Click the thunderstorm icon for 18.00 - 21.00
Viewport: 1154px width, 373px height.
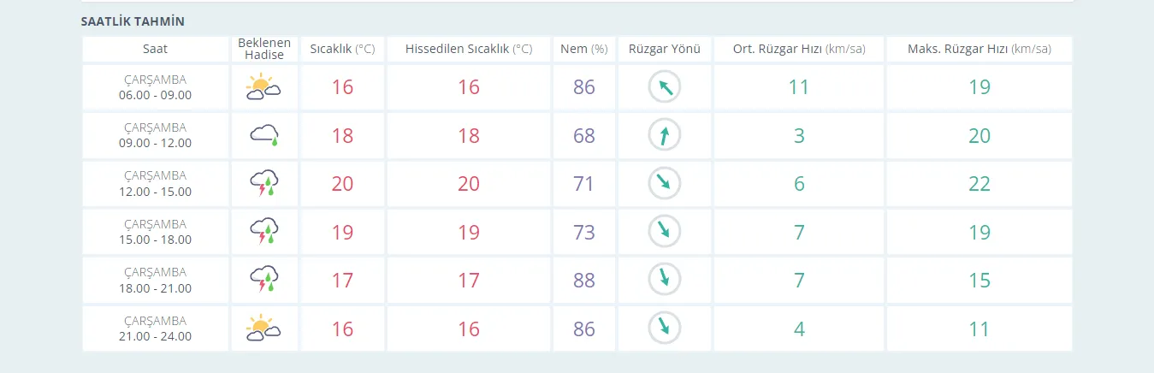[264, 281]
